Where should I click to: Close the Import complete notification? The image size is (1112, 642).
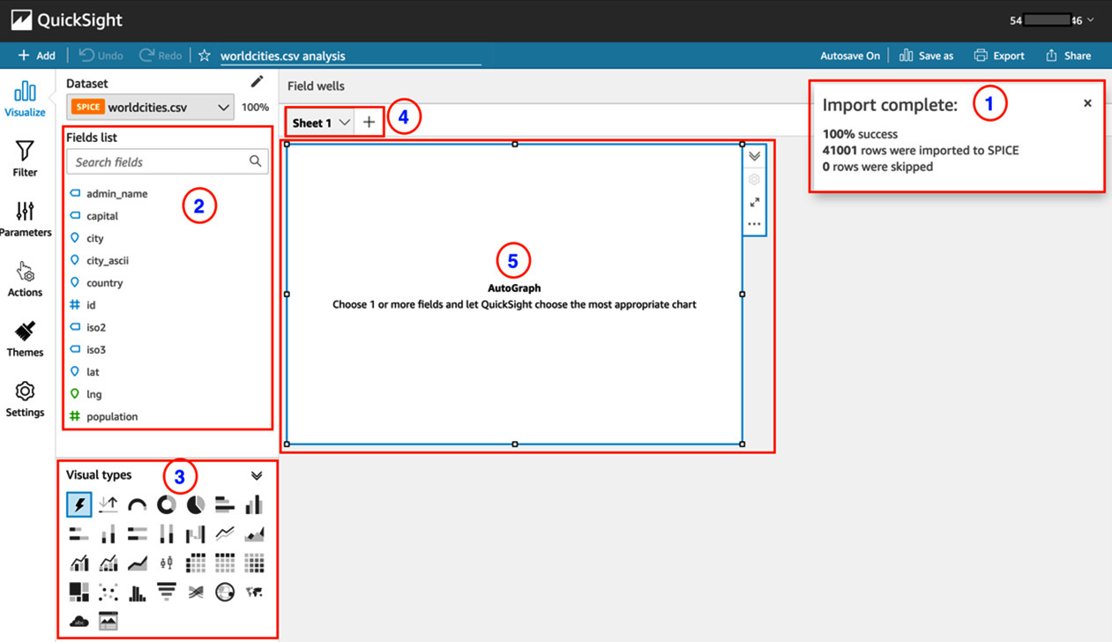tap(1087, 103)
